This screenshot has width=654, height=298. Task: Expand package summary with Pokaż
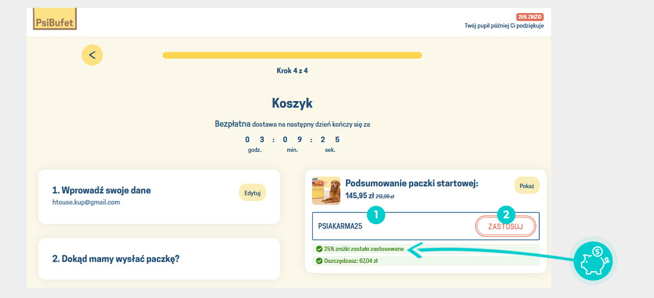[x=527, y=186]
